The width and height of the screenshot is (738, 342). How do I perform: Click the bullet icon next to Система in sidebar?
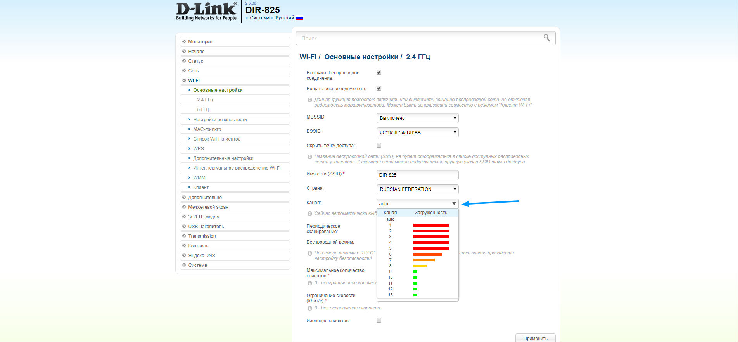click(184, 265)
